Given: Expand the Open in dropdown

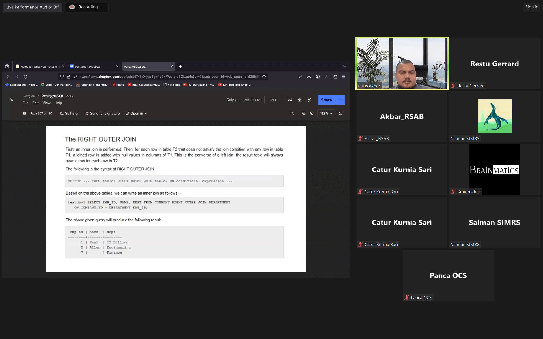Looking at the screenshot, I should coord(137,113).
